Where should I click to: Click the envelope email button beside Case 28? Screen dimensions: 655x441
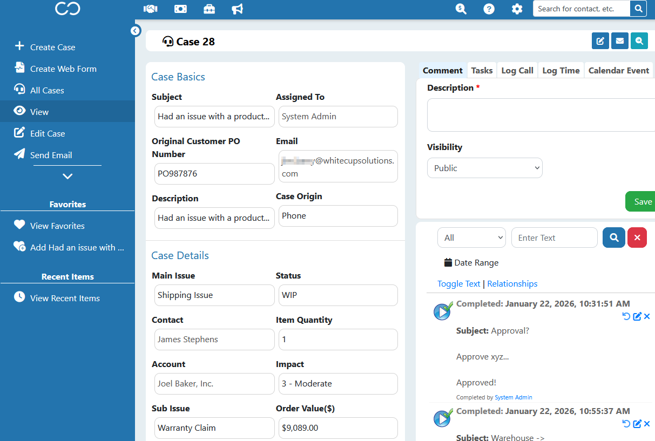tap(620, 41)
